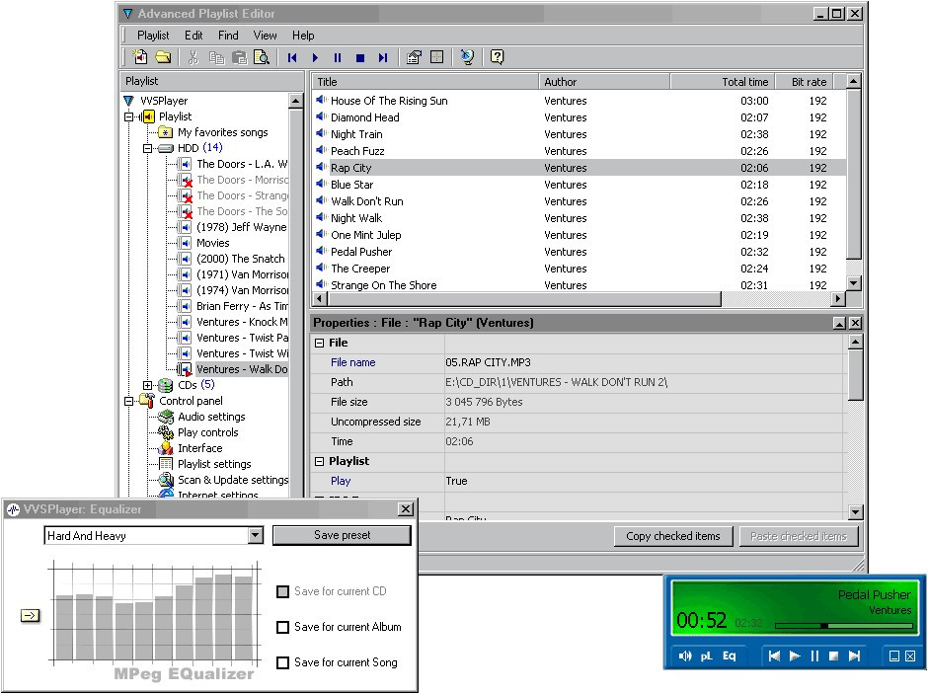
Task: Select My favorites songs in tree
Action: click(x=222, y=132)
